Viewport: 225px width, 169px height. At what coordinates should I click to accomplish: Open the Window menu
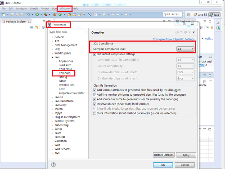(x=65, y=9)
